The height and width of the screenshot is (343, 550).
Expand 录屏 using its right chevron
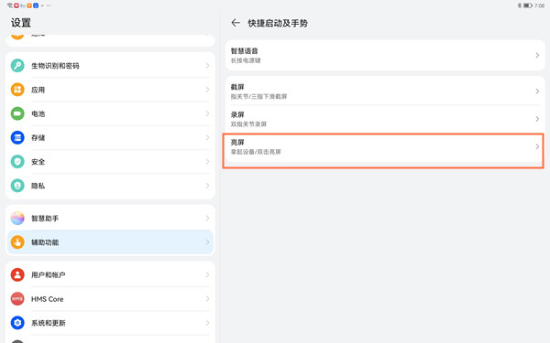click(x=537, y=119)
